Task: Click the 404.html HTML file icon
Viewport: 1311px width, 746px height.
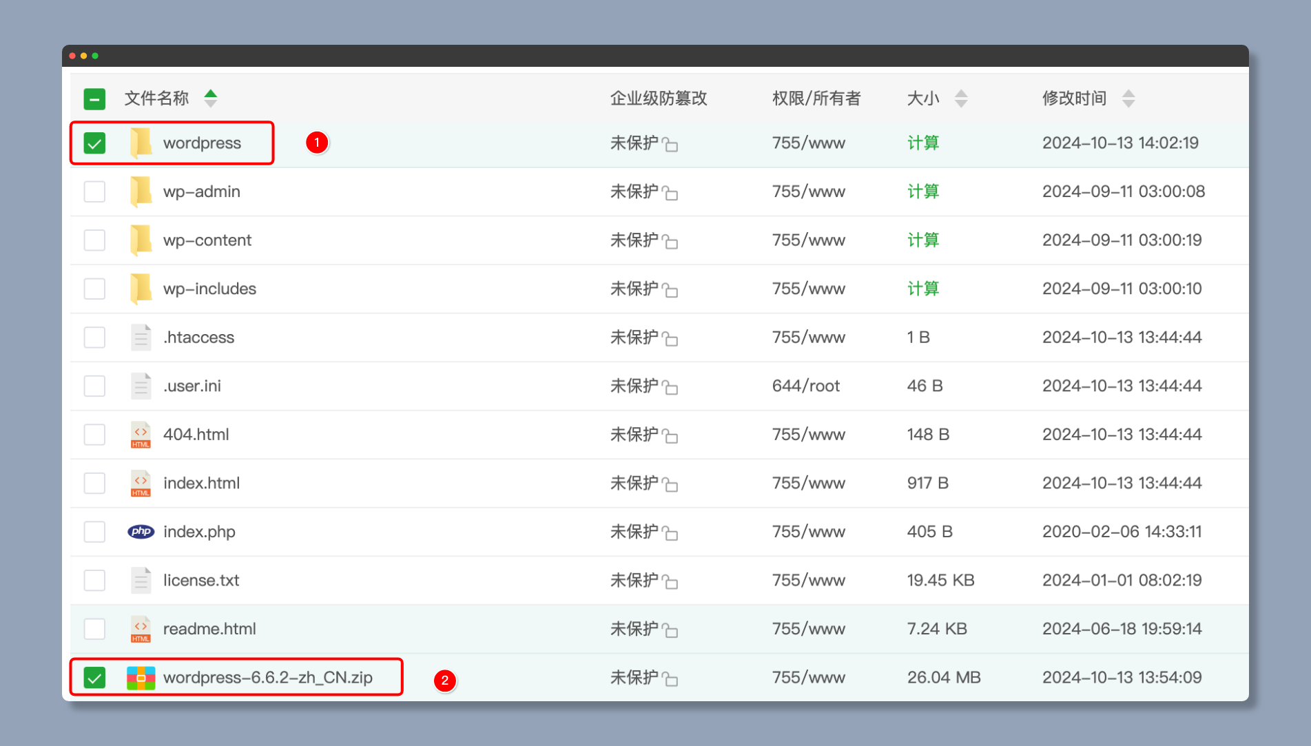Action: pos(141,435)
